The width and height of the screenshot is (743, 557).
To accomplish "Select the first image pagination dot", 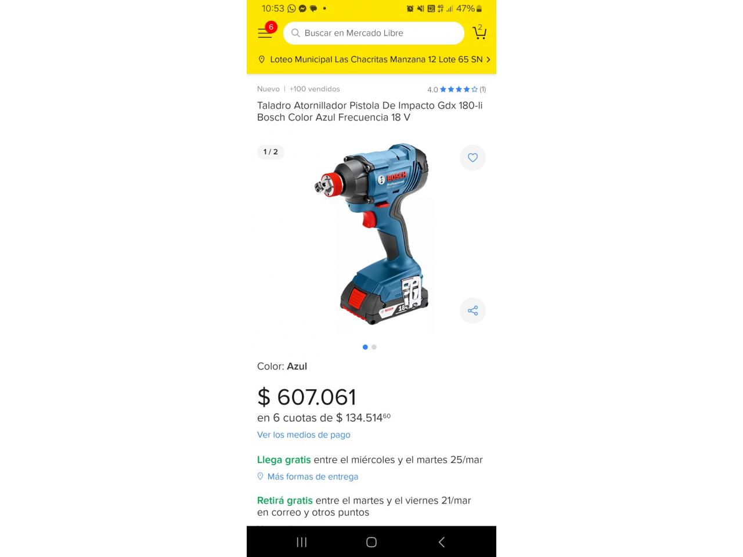I will point(365,347).
